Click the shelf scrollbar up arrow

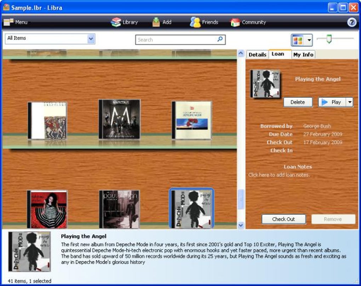click(241, 53)
